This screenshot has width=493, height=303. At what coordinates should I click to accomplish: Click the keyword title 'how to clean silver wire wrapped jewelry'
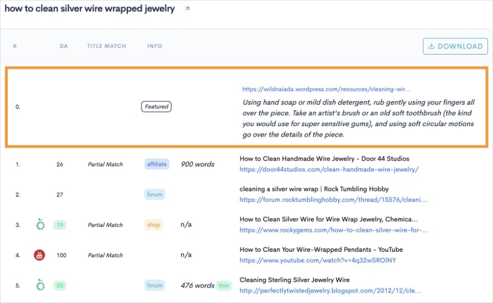tap(90, 8)
